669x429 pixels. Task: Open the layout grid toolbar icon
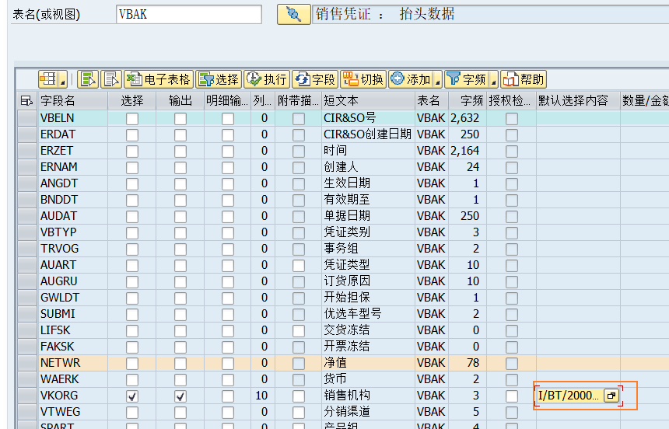[48, 79]
